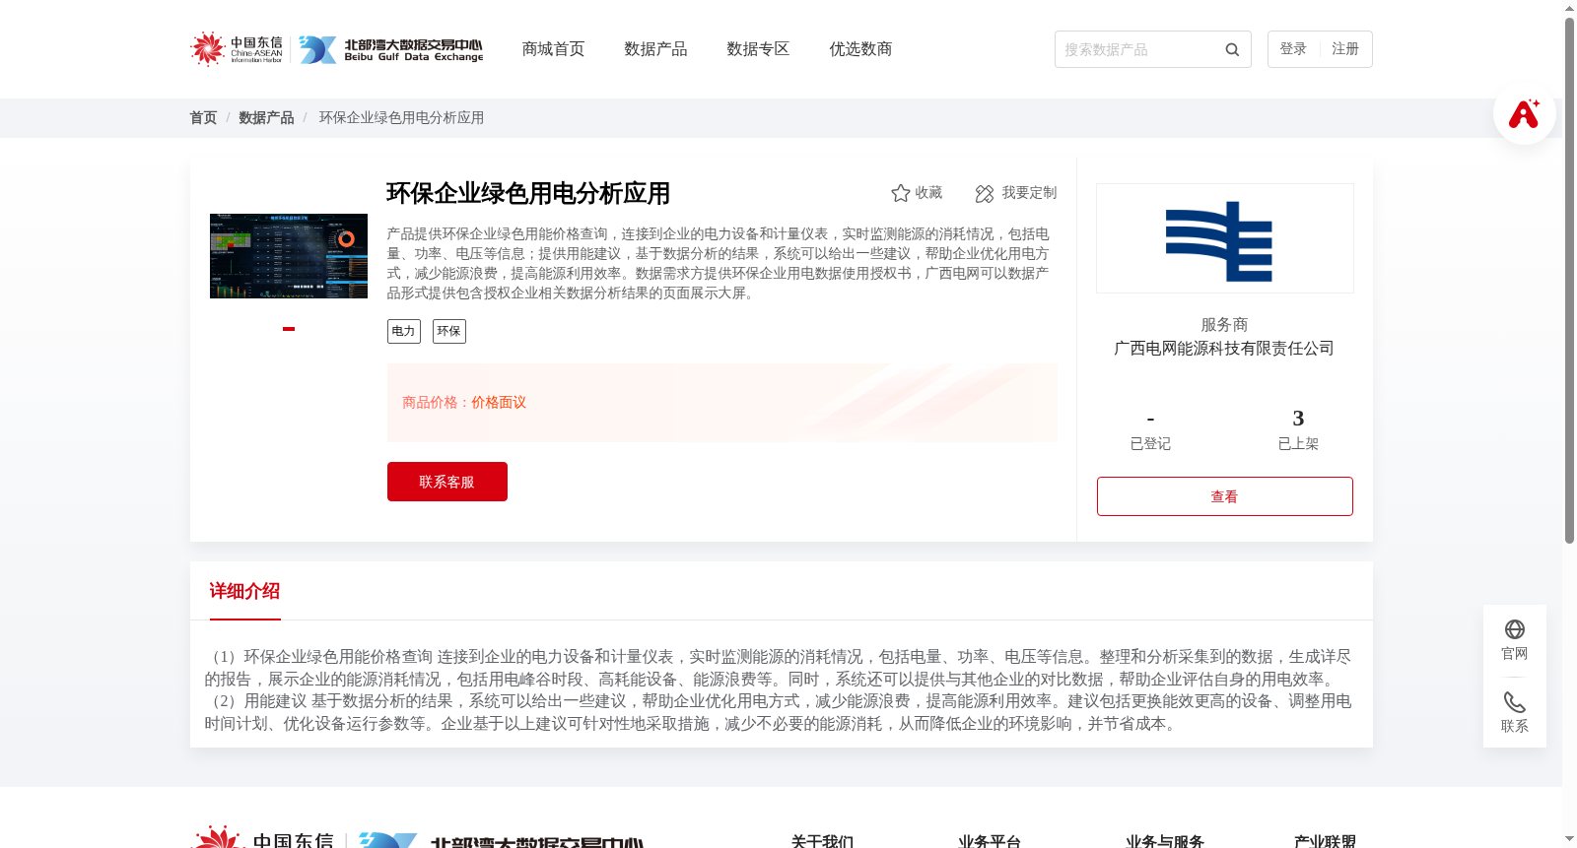1577x848 pixels.
Task: Click the 电力 tag
Action: [x=404, y=331]
